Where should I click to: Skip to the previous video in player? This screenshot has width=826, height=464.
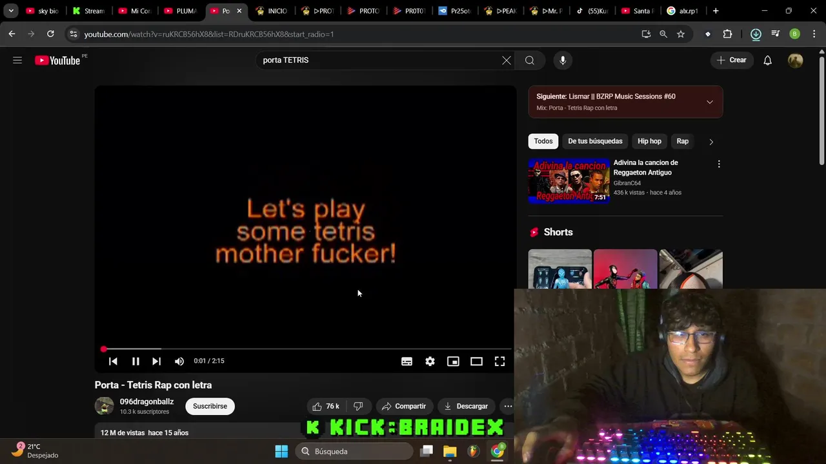[113, 361]
